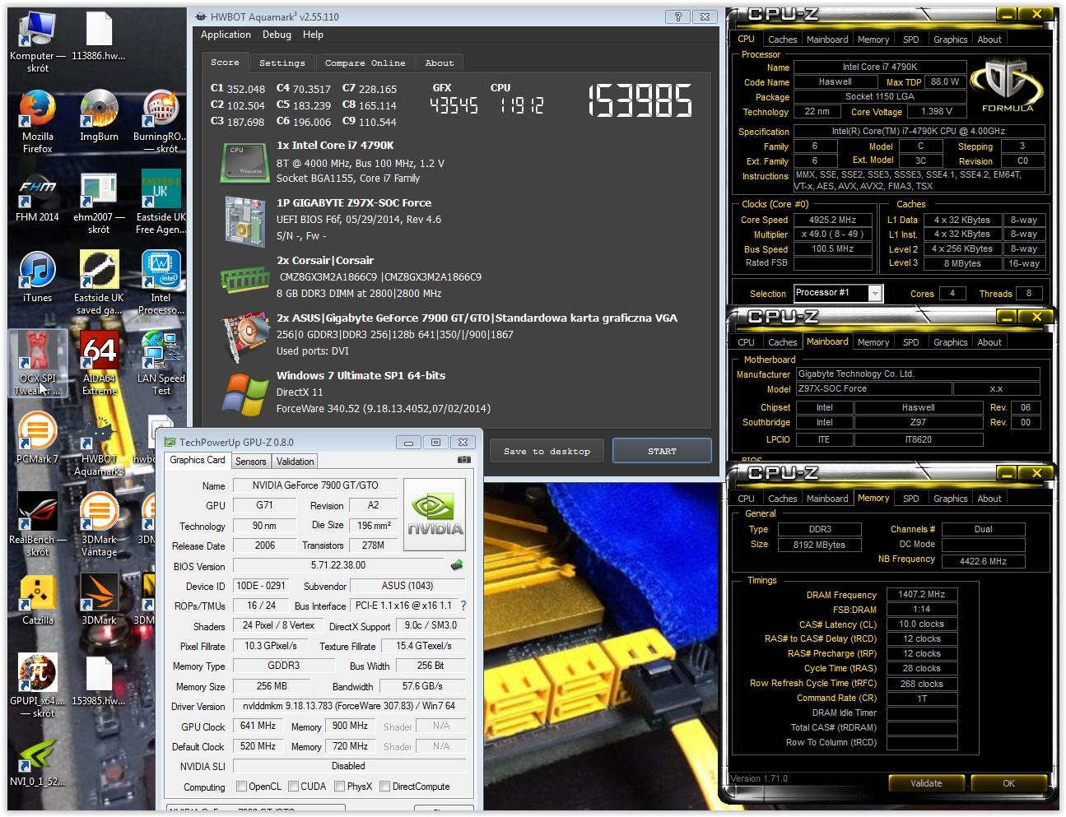Open Debug menu in HWBOT Aquamark
The width and height of the screenshot is (1066, 817).
(277, 35)
